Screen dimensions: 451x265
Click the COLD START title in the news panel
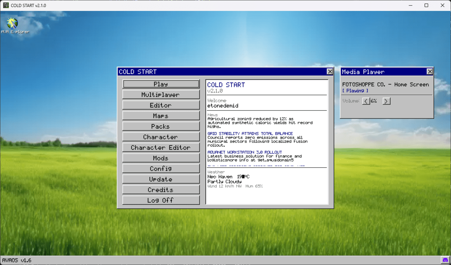[226, 85]
